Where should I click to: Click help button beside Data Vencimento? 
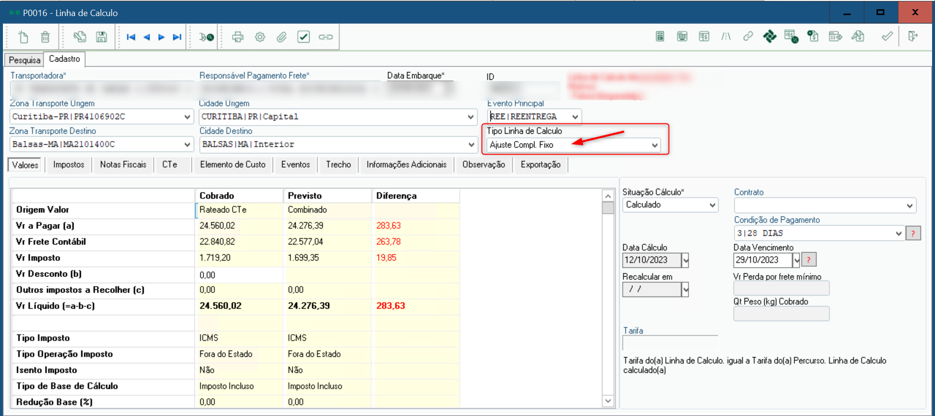point(809,260)
